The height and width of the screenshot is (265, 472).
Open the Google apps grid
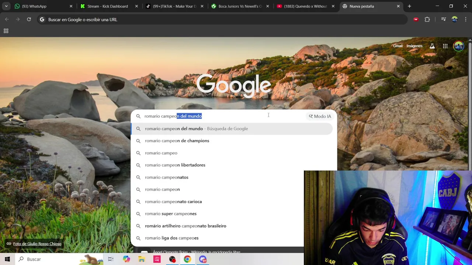[x=445, y=46]
